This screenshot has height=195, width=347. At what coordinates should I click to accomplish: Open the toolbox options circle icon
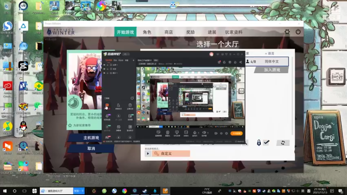tap(132, 98)
